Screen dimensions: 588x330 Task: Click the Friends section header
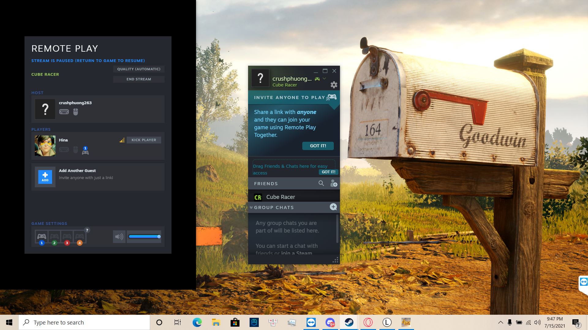(266, 184)
